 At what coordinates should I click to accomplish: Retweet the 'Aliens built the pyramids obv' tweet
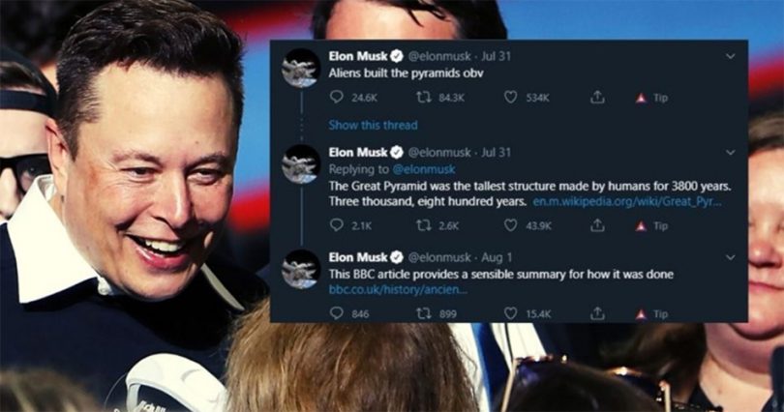423,98
